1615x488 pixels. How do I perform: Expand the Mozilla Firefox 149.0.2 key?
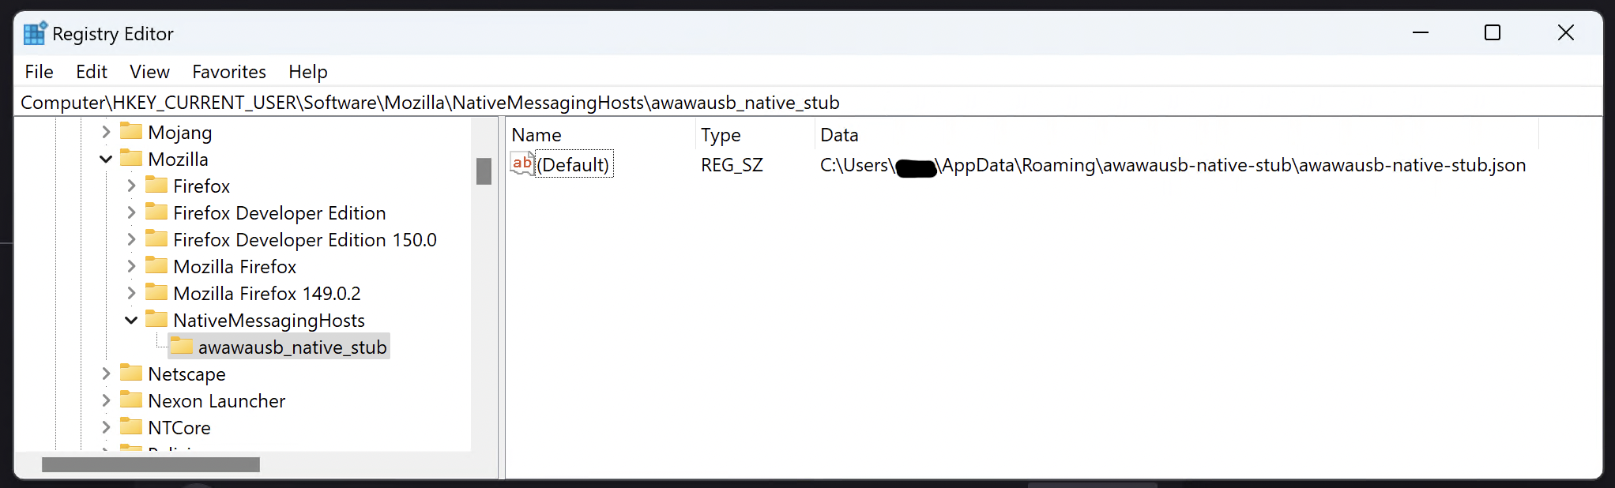point(131,293)
